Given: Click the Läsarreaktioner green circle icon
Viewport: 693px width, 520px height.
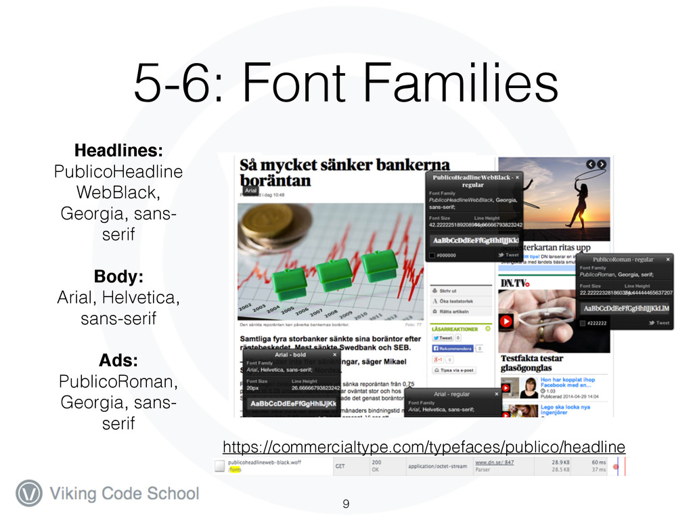Looking at the screenshot, I should point(488,329).
